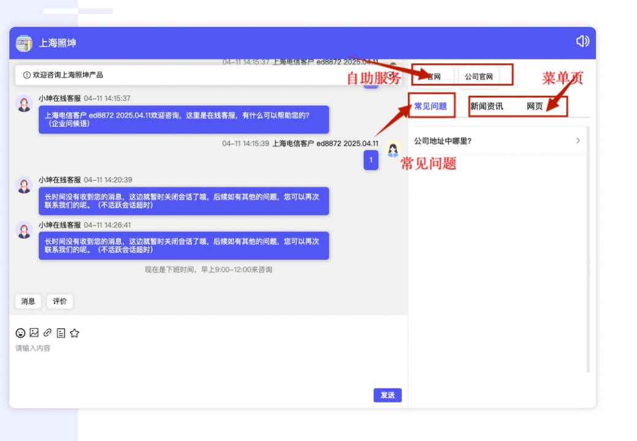Open the emoji picker icon
Viewport: 637px width, 441px height.
click(x=20, y=333)
